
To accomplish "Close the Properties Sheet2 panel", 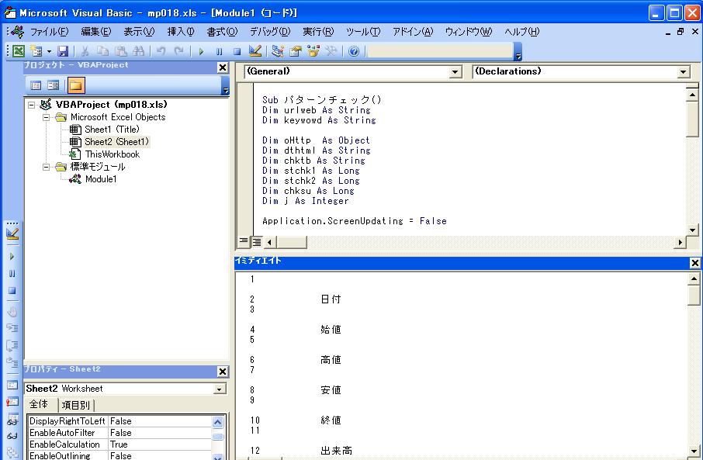I will coord(223,372).
